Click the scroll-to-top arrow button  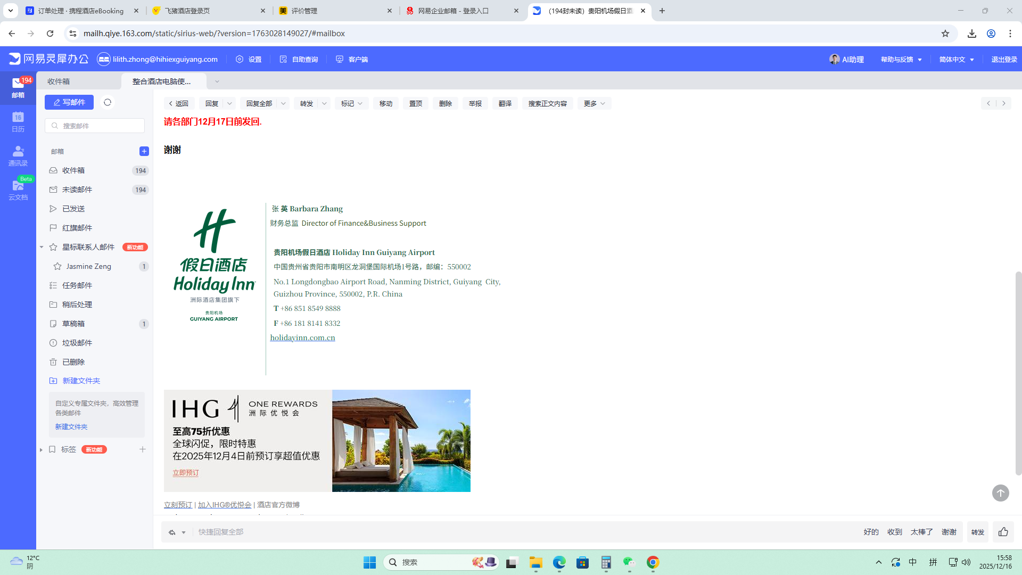1000,493
